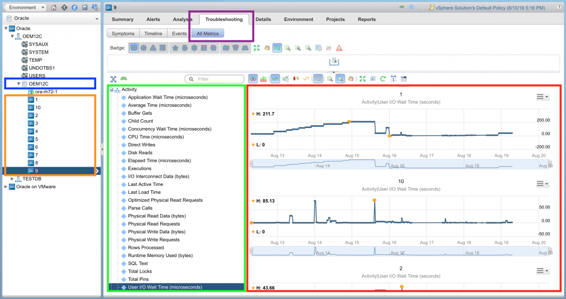Image resolution: width=566 pixels, height=299 pixels.
Task: Click the green arc icon above metric tree
Action: (x=124, y=79)
